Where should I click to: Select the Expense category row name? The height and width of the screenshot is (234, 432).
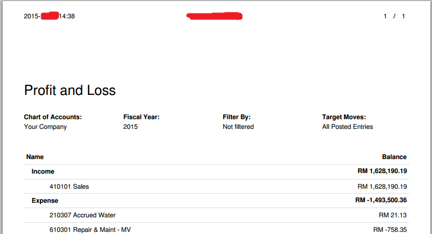click(x=45, y=200)
